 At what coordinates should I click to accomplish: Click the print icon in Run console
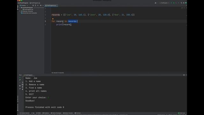click(23, 87)
